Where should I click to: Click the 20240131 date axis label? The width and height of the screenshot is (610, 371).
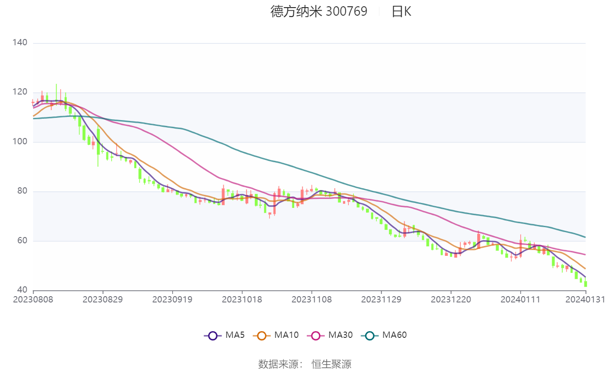coord(585,299)
